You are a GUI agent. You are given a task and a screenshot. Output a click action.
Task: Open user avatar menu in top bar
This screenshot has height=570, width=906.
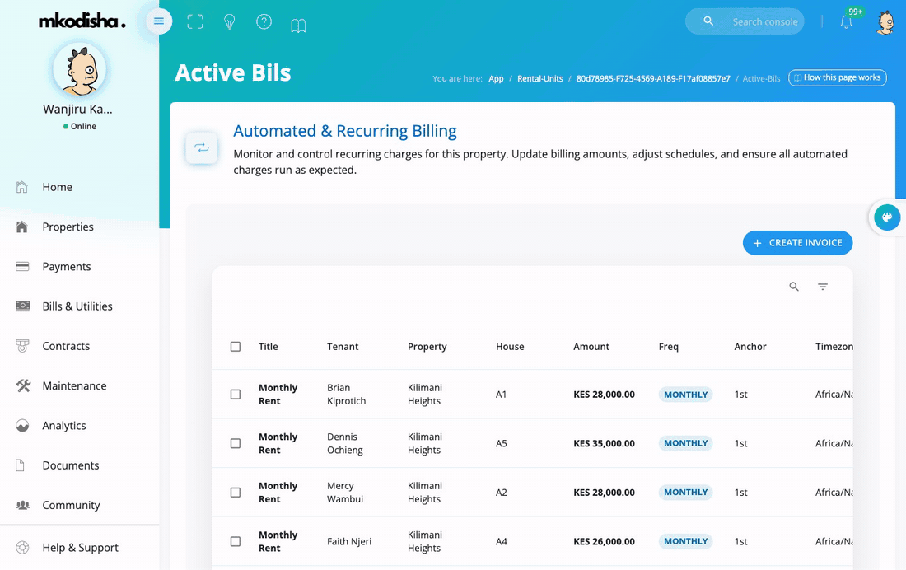pos(885,22)
